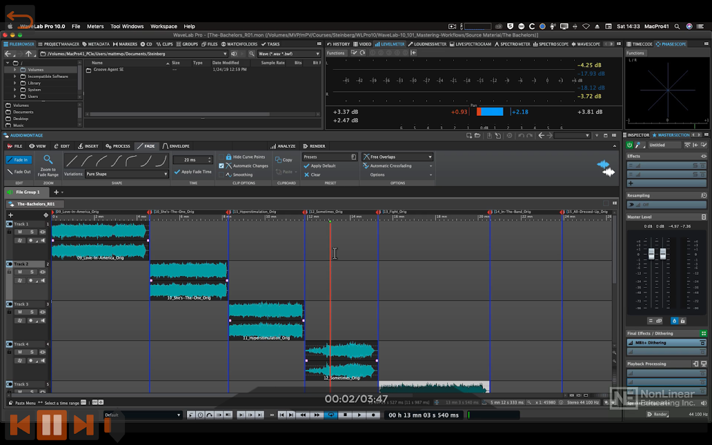Click the navigate-back arrow in montage toolbar
Viewport: 712px width, 445px height.
point(541,135)
